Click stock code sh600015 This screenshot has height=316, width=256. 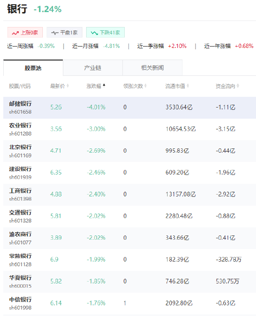coord(20,286)
